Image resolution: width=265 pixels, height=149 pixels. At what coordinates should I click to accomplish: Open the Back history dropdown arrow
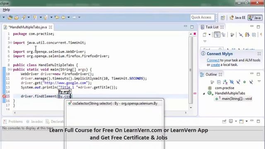click(x=69, y=17)
